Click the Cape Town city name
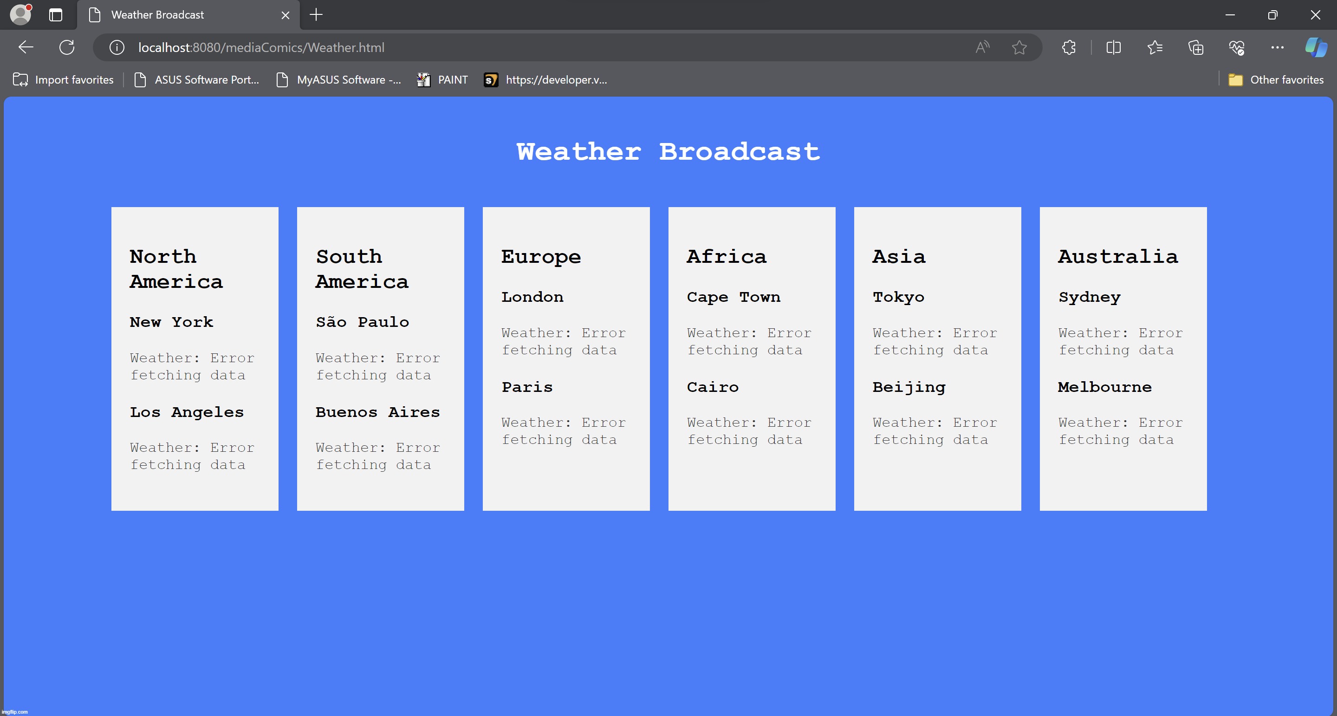The width and height of the screenshot is (1337, 716). tap(733, 297)
